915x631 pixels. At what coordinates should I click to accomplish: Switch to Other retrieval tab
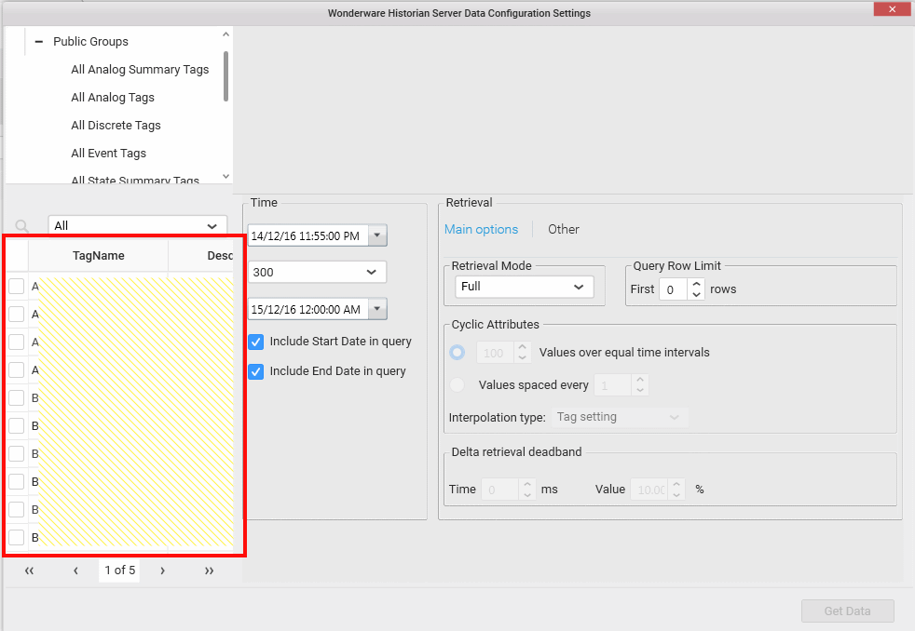tap(564, 230)
